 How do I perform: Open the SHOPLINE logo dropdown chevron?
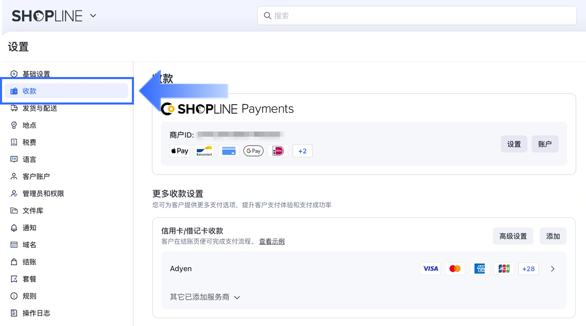pos(93,15)
